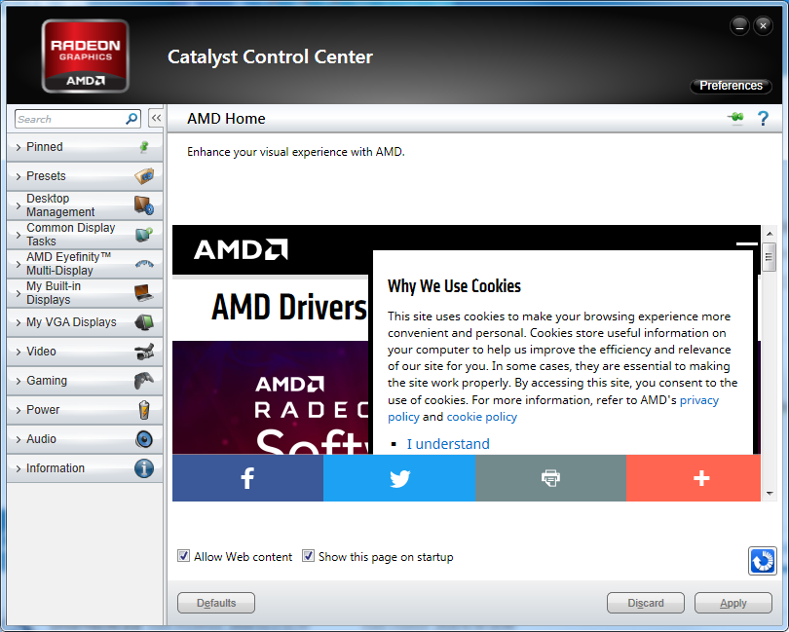Expand the Desktop Management section
This screenshot has width=789, height=632.
point(85,205)
